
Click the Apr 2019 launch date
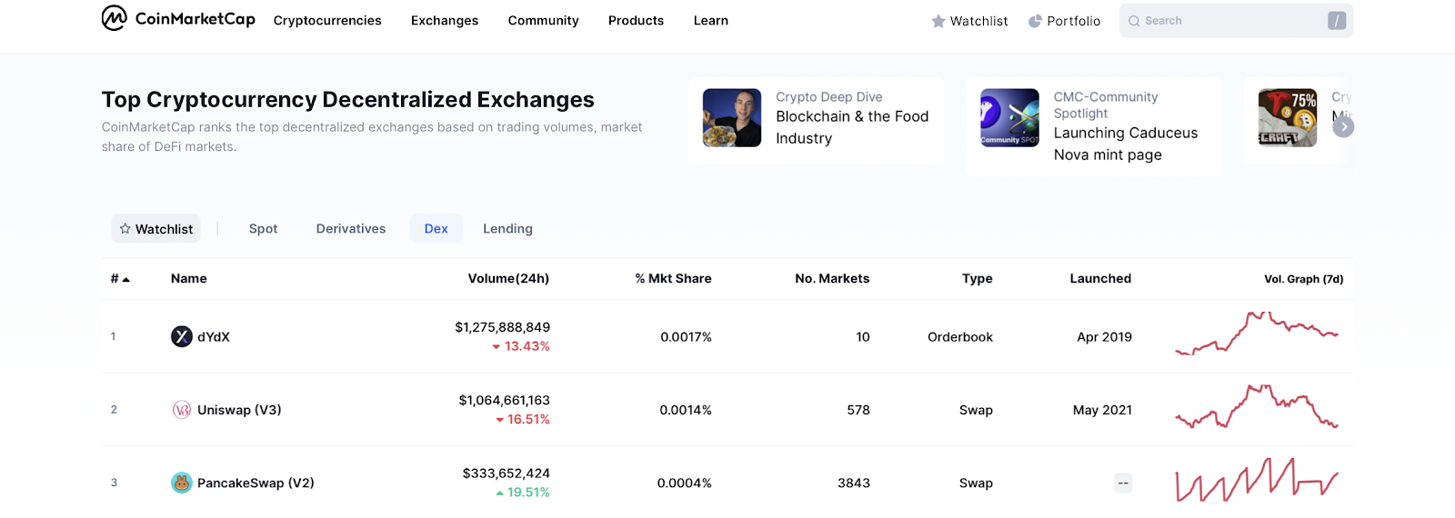pyautogui.click(x=1104, y=337)
